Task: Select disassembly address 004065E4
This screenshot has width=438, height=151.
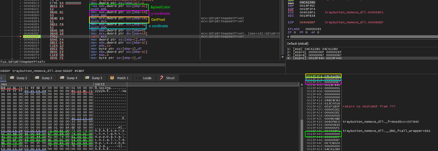Action: tap(31, 42)
